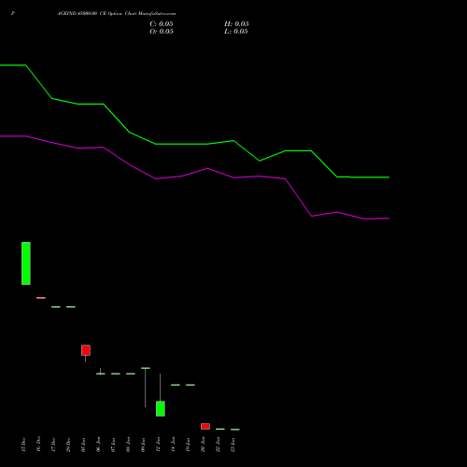Screen dimensions: 467x467
Task: Click the 14 Jan date axis label
Action: [x=173, y=445]
